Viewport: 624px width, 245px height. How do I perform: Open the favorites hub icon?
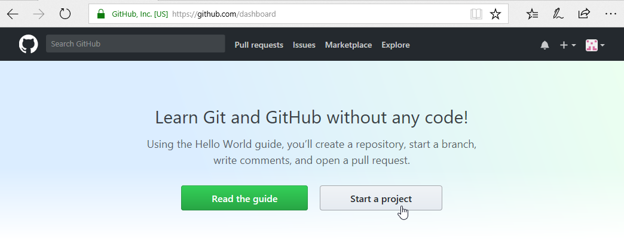[x=532, y=14]
